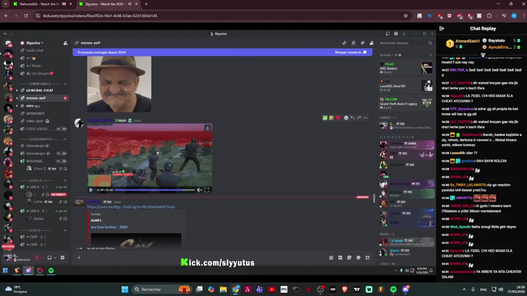Open the CMD-BOT channel
Screen dimensions: 527x296
pos(35,121)
